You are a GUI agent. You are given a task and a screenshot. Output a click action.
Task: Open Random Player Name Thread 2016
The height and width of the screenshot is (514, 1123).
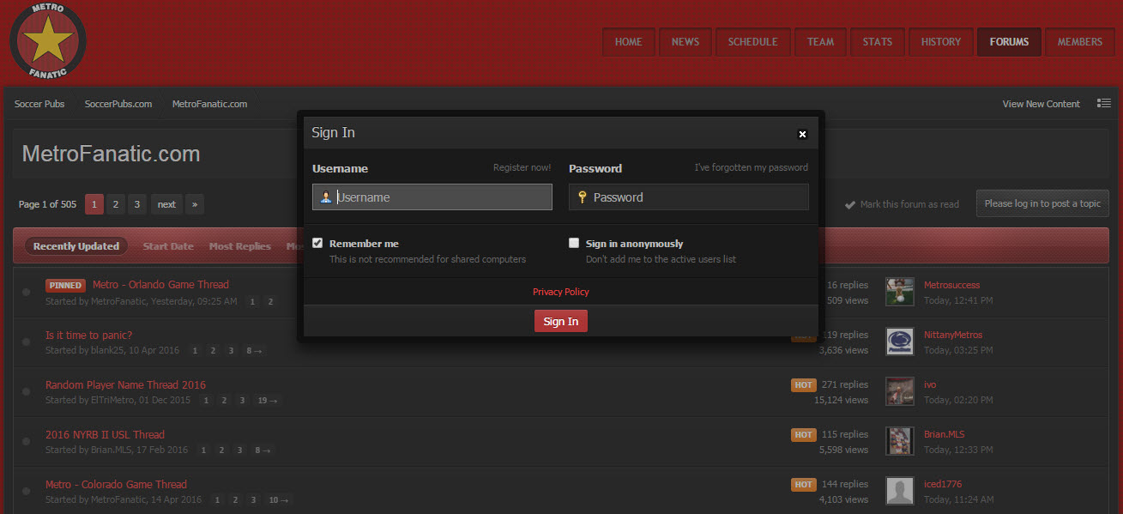125,384
